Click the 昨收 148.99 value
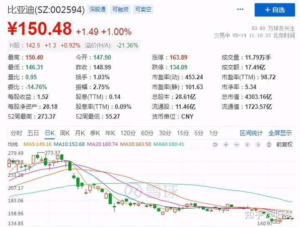300x227 pixels. click(102, 67)
